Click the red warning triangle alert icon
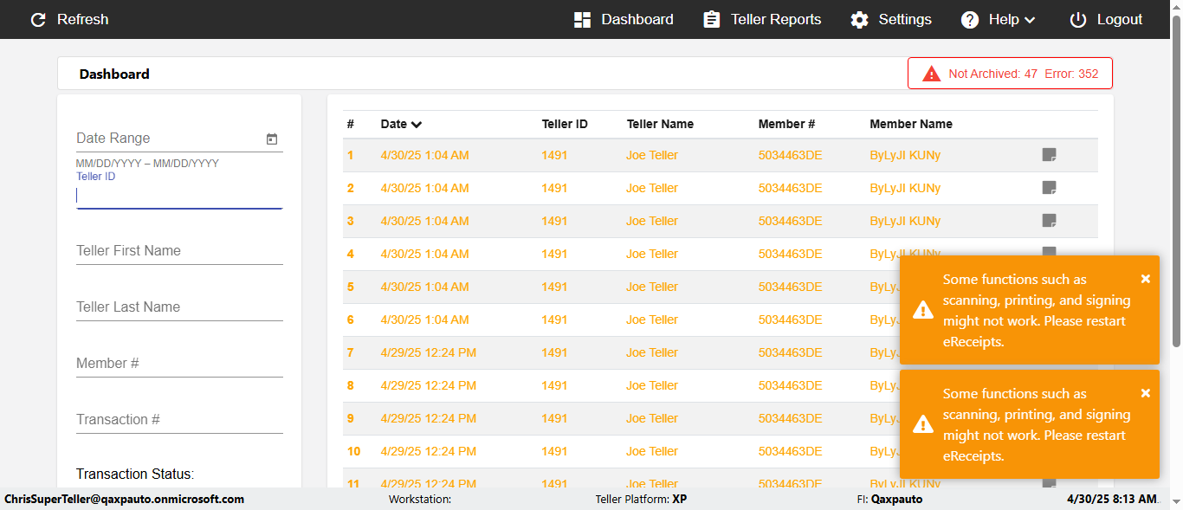The image size is (1183, 510). pos(932,74)
